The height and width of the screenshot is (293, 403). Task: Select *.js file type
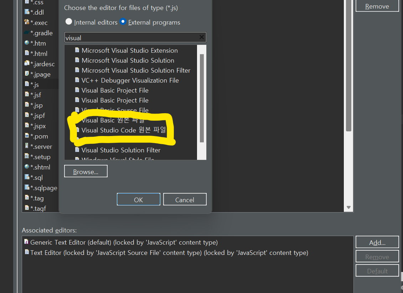click(x=35, y=85)
